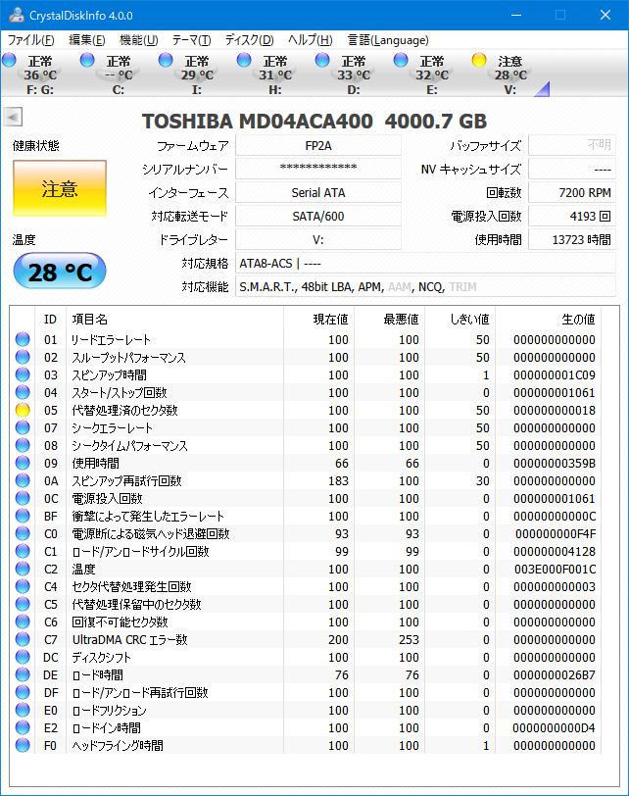This screenshot has width=629, height=796.
Task: Click the 7200 RPM rotation field
Action: [572, 192]
